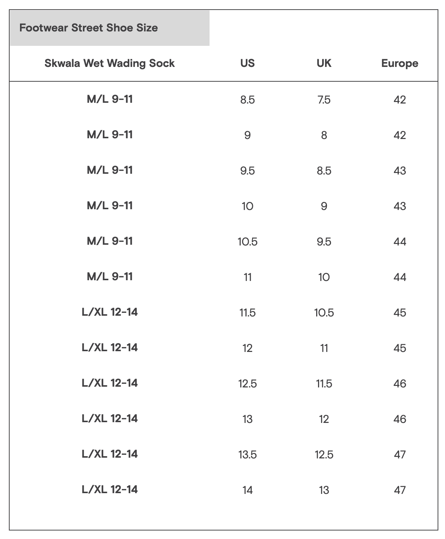This screenshot has width=445, height=539.
Task: Select the US 10.5 size cell
Action: pyautogui.click(x=247, y=242)
